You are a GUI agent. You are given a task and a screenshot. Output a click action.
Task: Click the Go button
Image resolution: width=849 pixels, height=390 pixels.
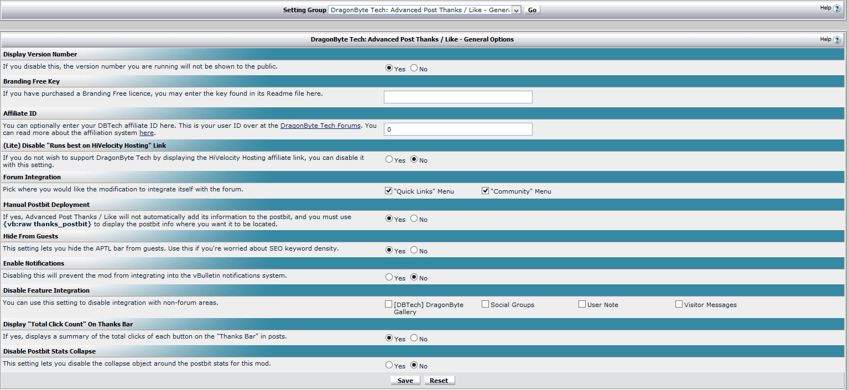(x=532, y=10)
